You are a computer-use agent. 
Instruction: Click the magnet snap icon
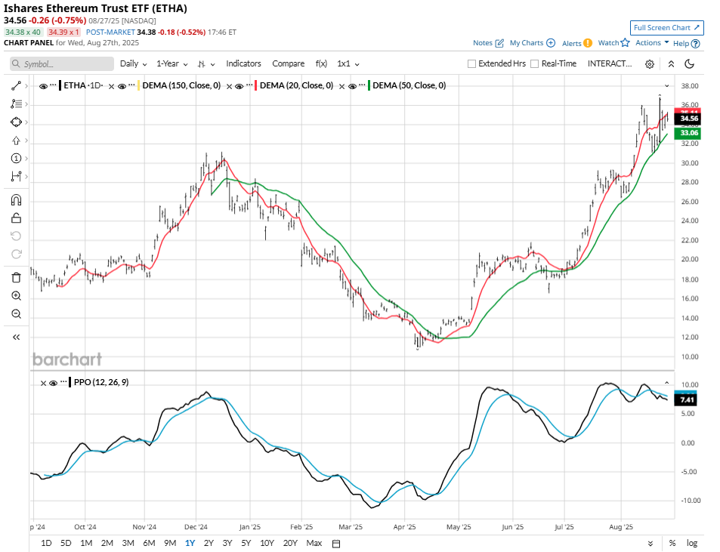(x=16, y=200)
